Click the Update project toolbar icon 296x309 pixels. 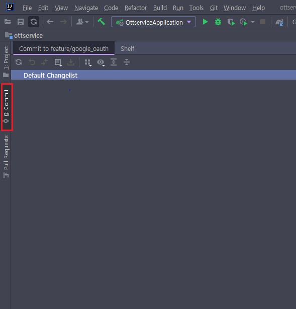tap(279, 22)
